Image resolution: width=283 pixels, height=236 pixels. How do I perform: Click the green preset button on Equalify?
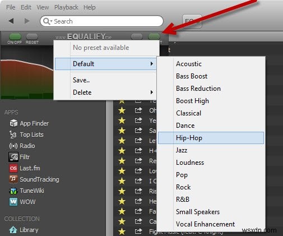pyautogui.click(x=154, y=36)
